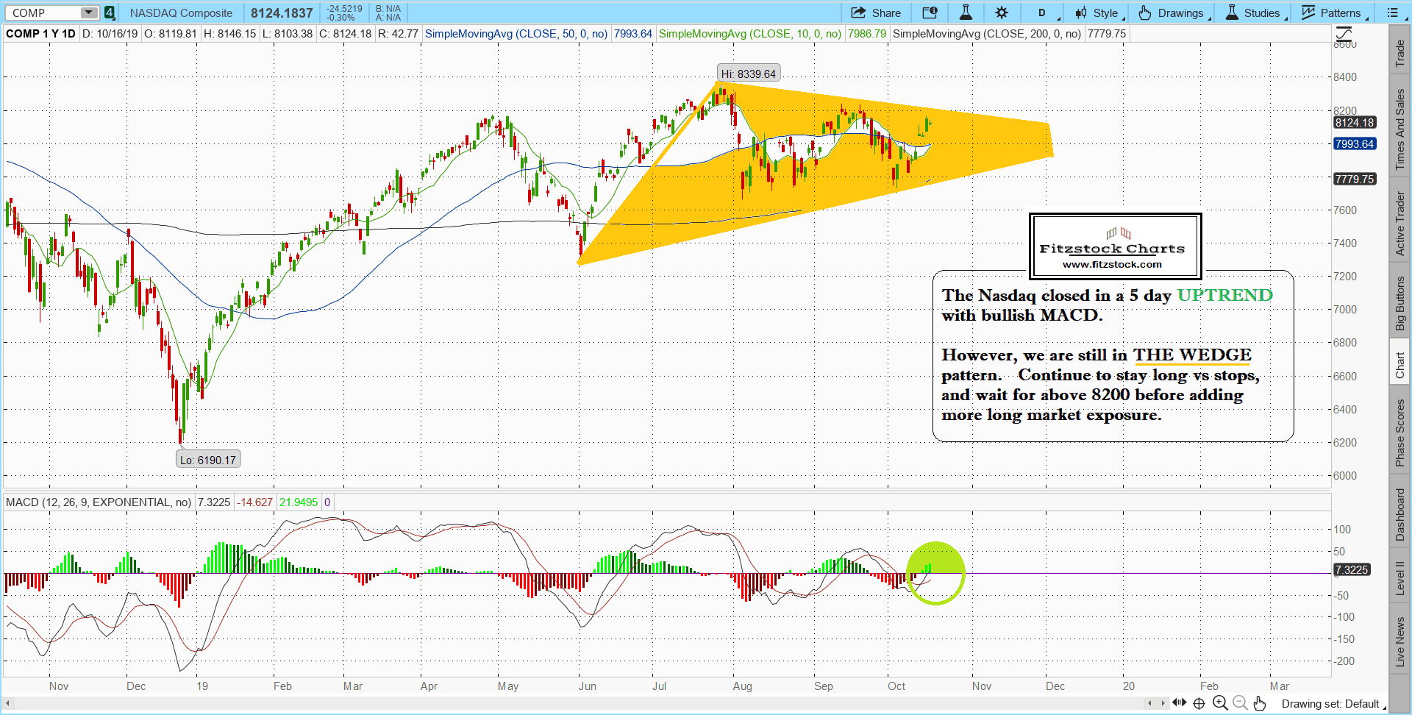The image size is (1412, 715).
Task: Click the zoom out magnifier icon
Action: [1240, 703]
